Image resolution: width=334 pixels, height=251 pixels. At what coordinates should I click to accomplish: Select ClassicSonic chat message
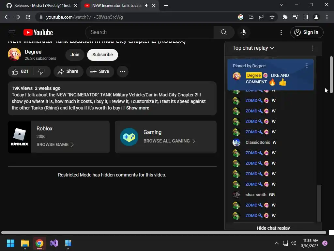pos(270,142)
